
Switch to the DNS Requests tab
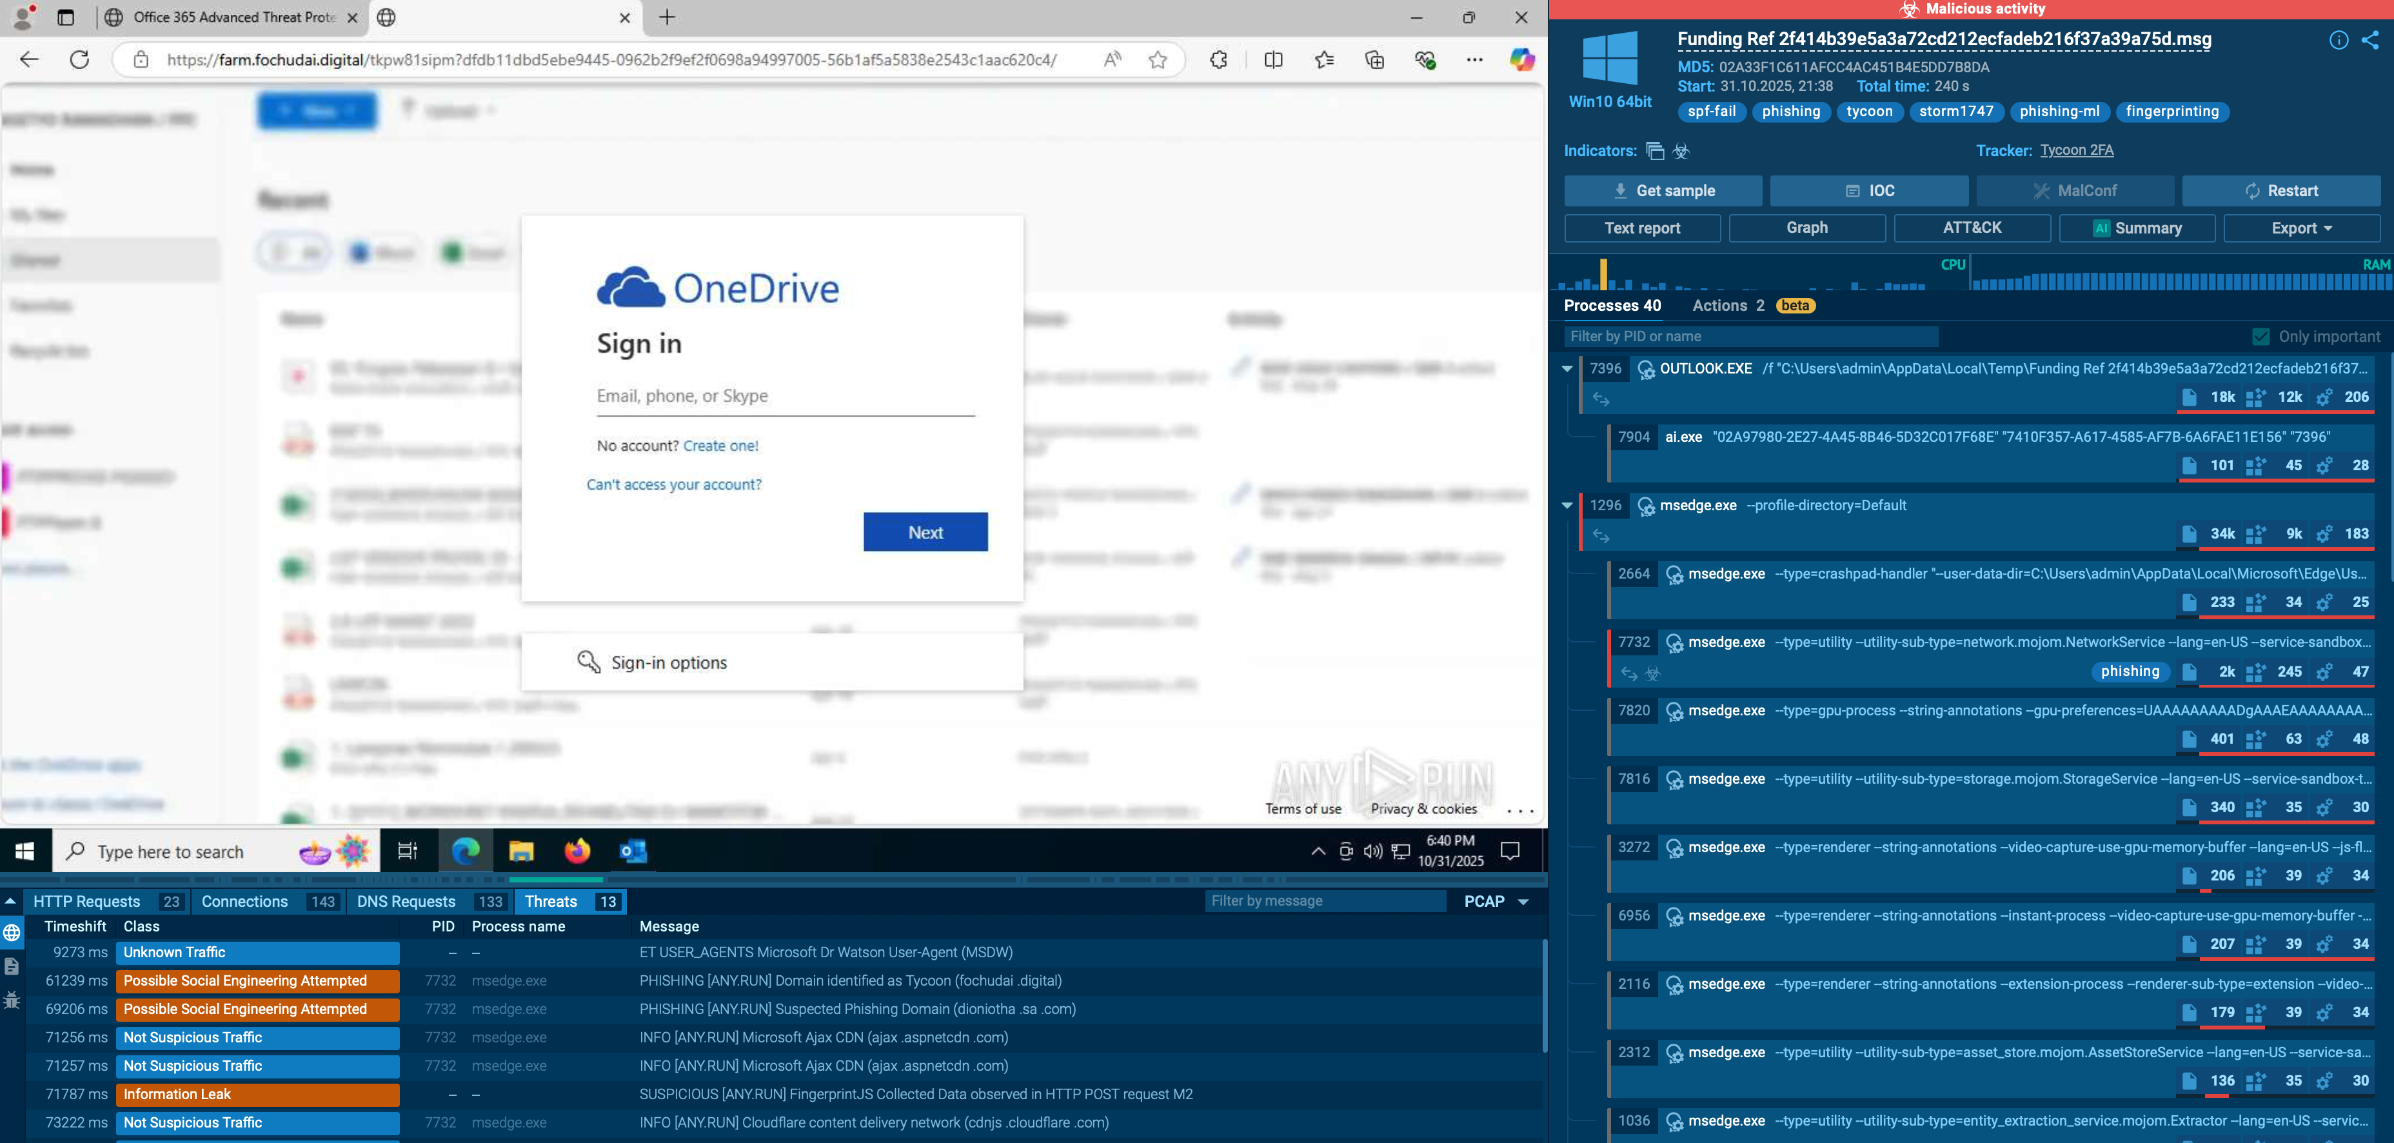coord(406,901)
